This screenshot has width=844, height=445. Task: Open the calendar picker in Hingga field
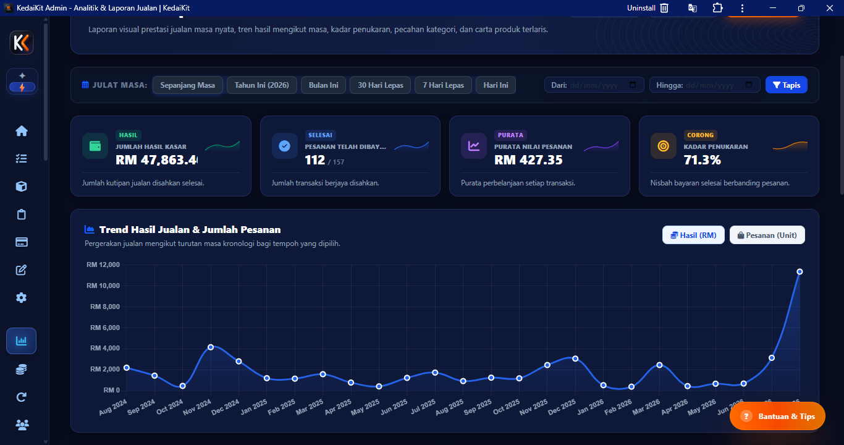tap(749, 85)
